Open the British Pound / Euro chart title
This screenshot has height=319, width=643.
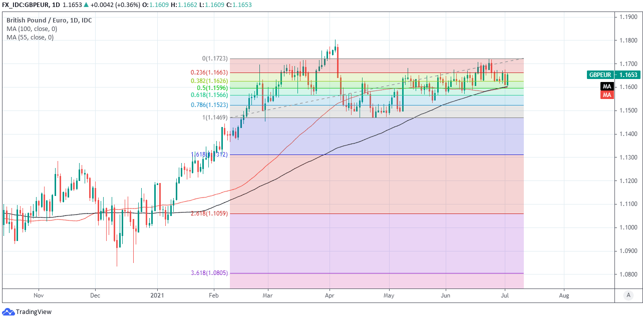(x=49, y=20)
